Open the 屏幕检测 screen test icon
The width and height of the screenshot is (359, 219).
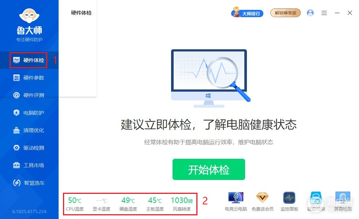[x=343, y=197]
